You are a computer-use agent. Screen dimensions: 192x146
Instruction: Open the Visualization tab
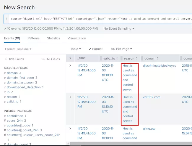(77, 38)
